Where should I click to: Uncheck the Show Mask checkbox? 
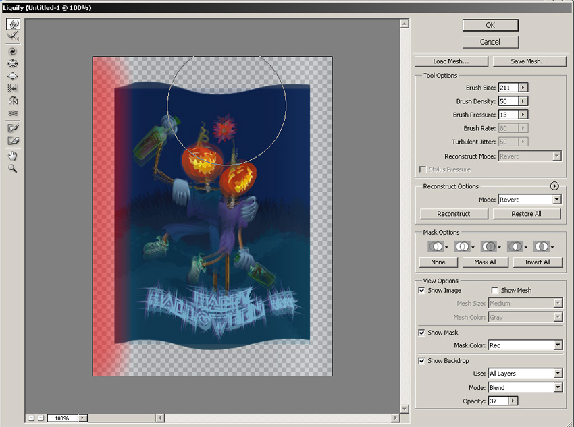(421, 333)
